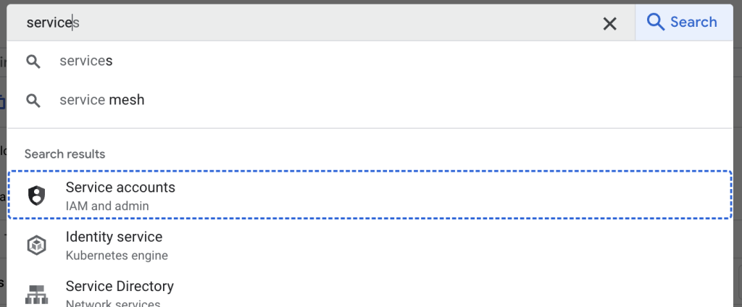Click the Service accounts shield icon
Viewport: 742px width, 307px height.
36,195
